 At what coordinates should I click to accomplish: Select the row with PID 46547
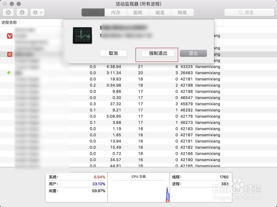tap(138, 98)
